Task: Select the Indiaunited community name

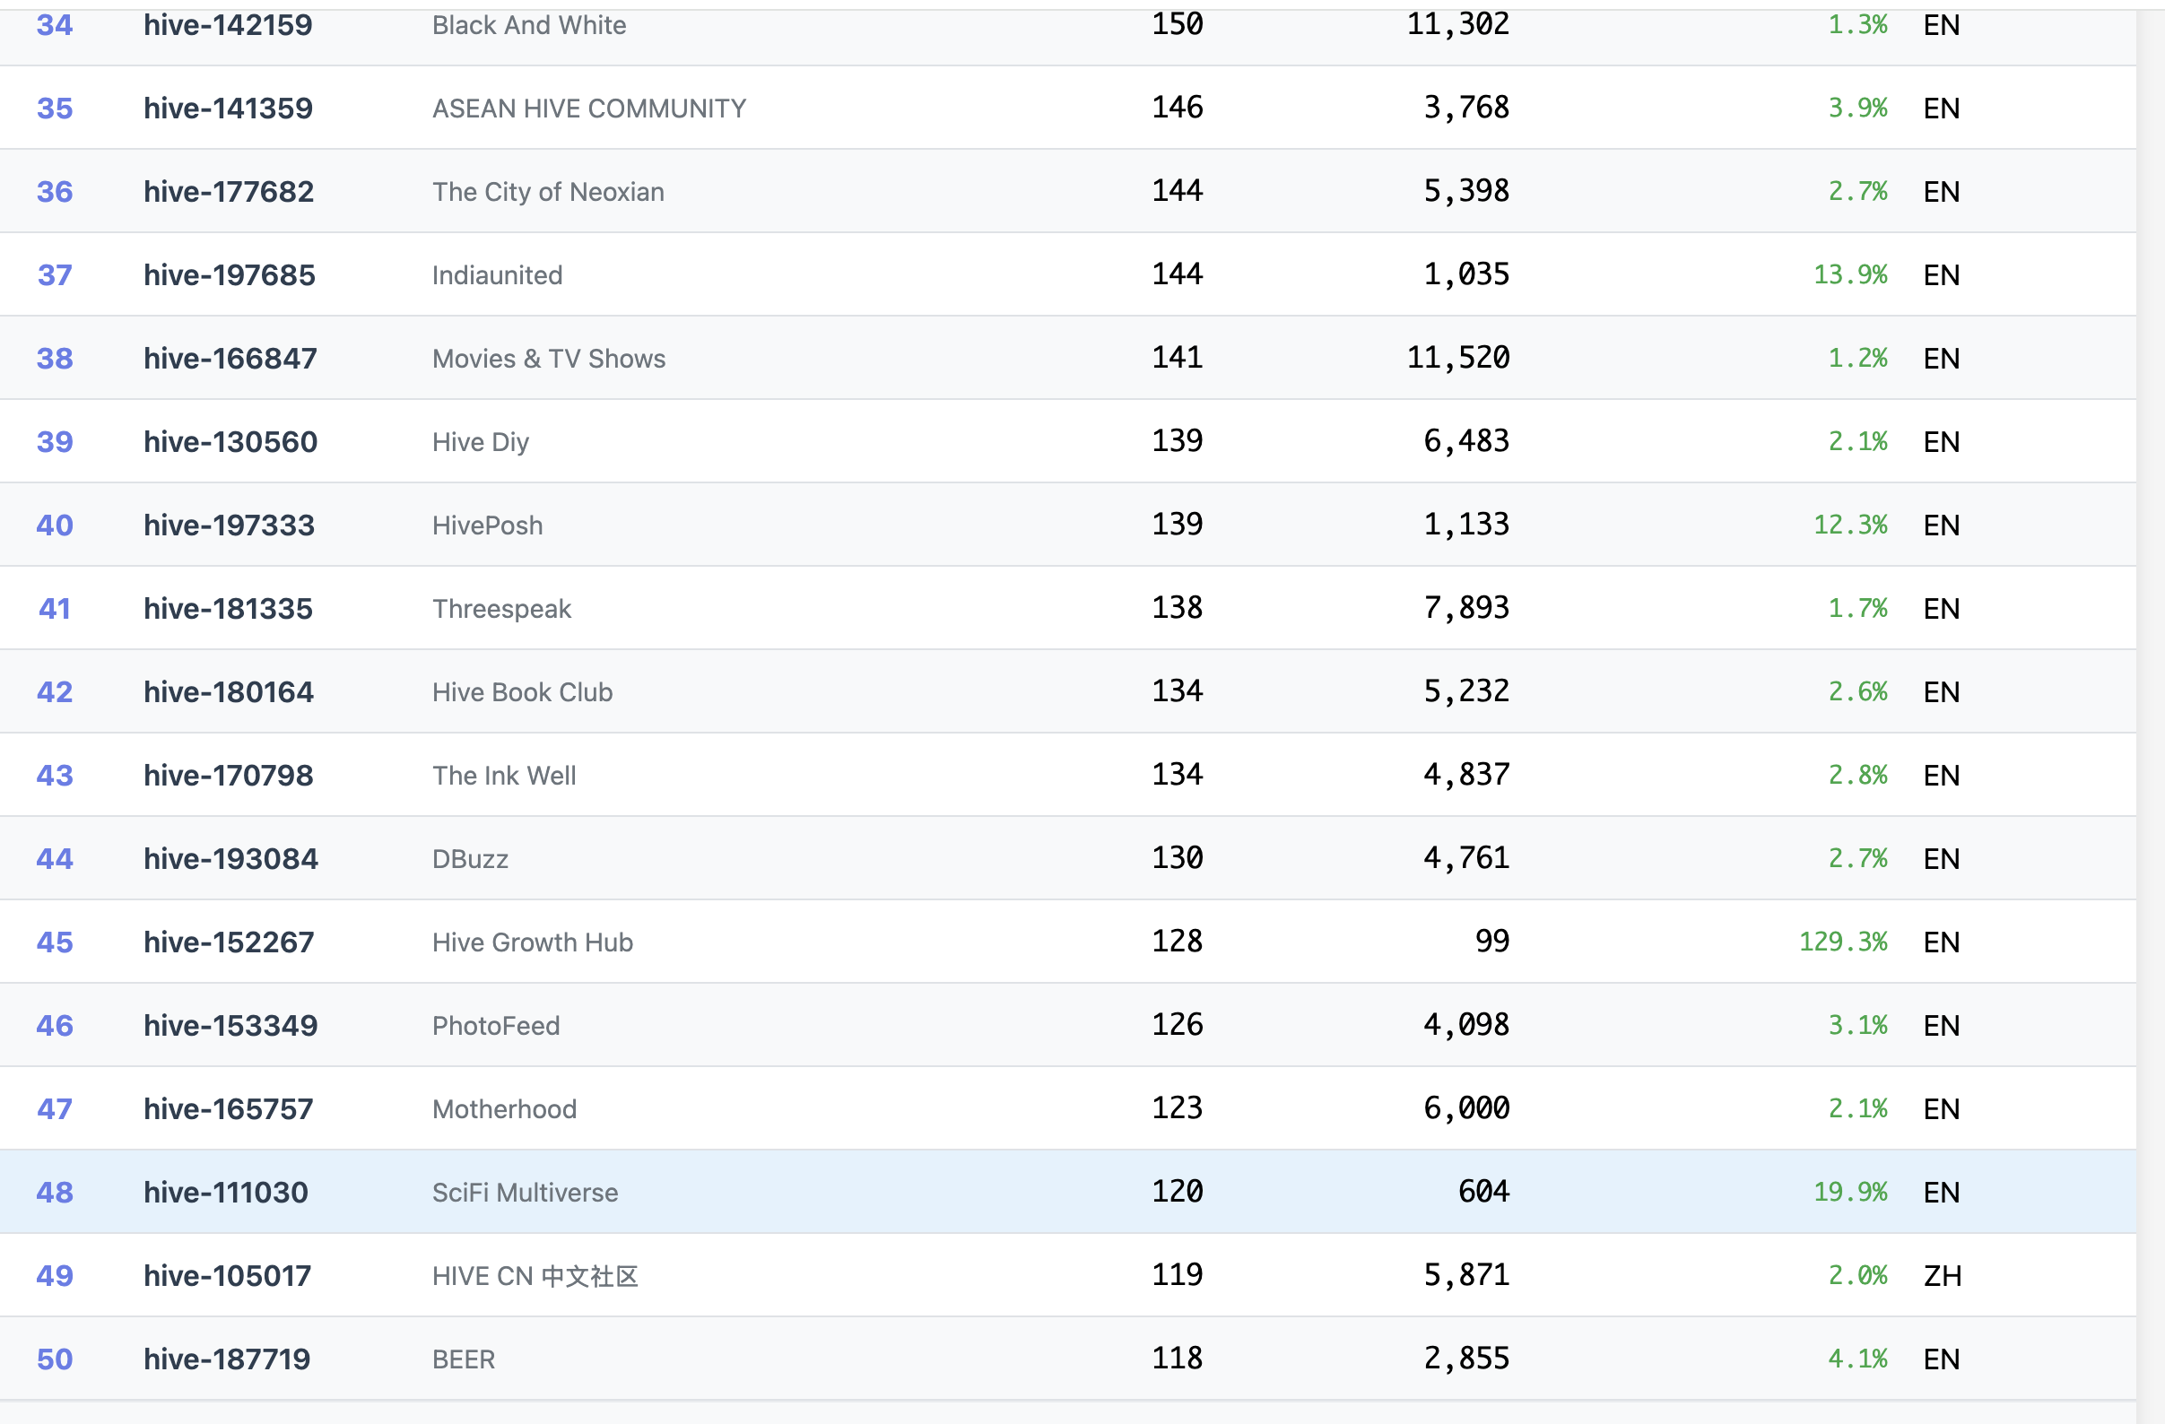Action: [x=497, y=275]
